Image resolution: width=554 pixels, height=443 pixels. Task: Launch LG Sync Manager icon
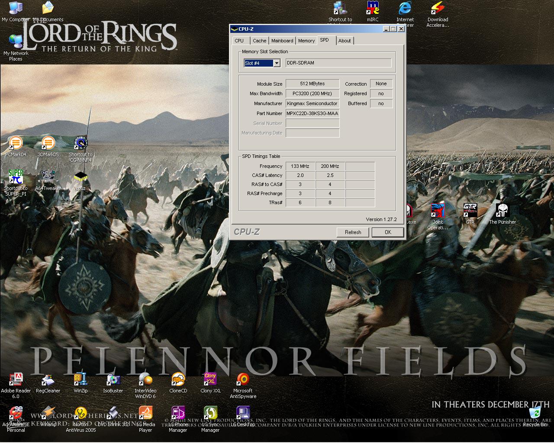click(x=210, y=419)
